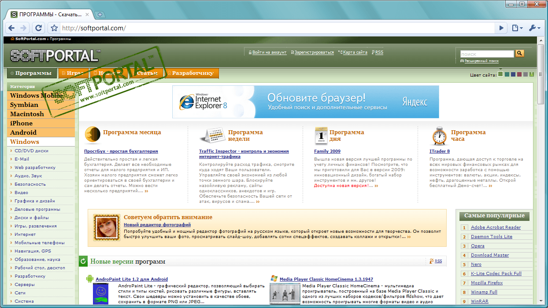Viewport: 548px width, 308px height.
Task: Click the Android robot icon near AndroPaint Lite
Action: coord(90,279)
